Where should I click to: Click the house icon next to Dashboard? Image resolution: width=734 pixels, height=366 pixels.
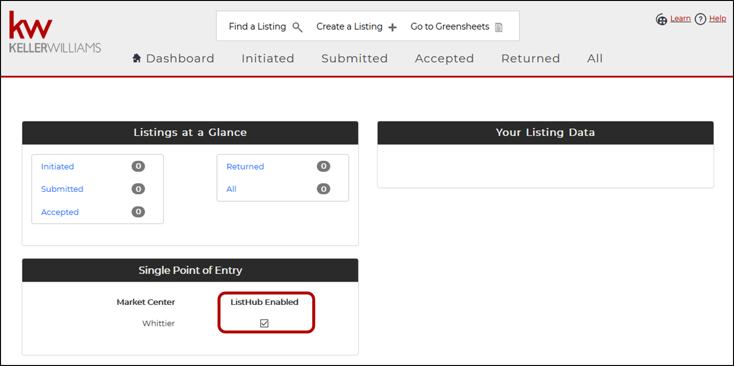(x=137, y=58)
